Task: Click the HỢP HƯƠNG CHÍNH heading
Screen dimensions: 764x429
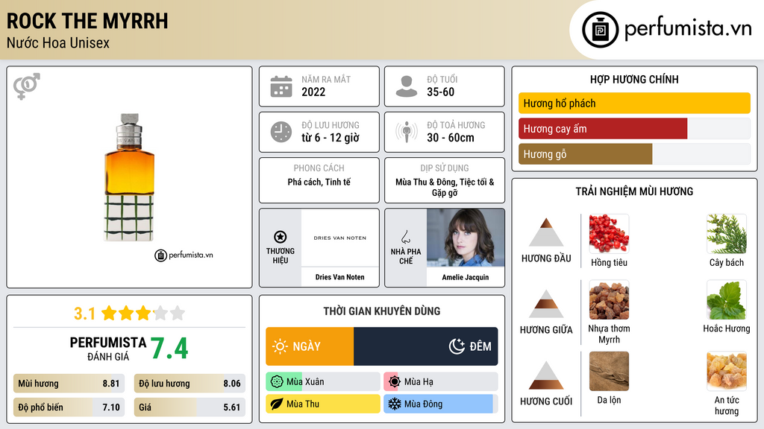Action: [634, 79]
